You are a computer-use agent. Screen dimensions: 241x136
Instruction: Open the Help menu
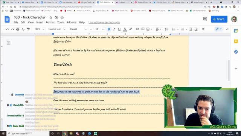click(82, 22)
